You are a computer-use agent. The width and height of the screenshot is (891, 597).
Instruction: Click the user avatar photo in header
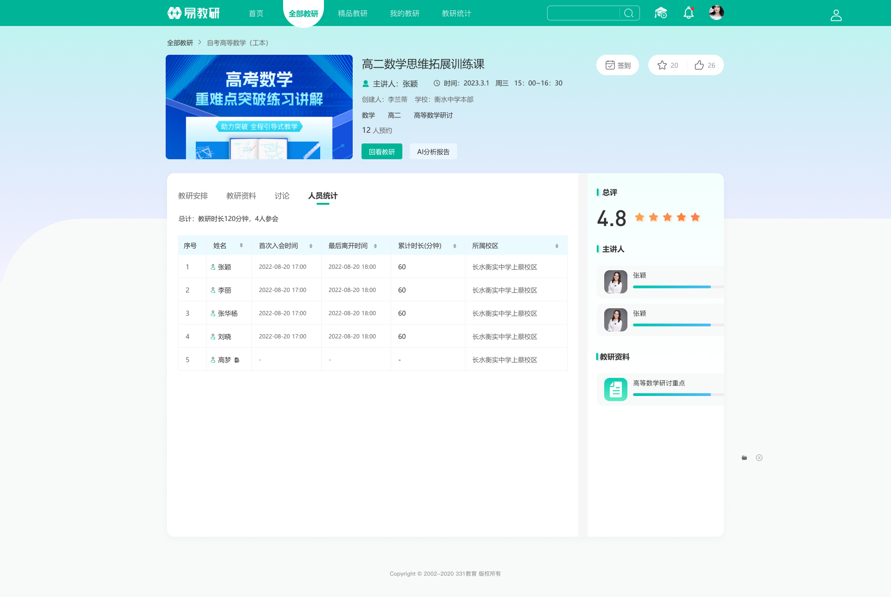(x=716, y=13)
